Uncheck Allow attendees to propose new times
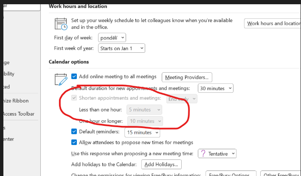 [x=74, y=142]
